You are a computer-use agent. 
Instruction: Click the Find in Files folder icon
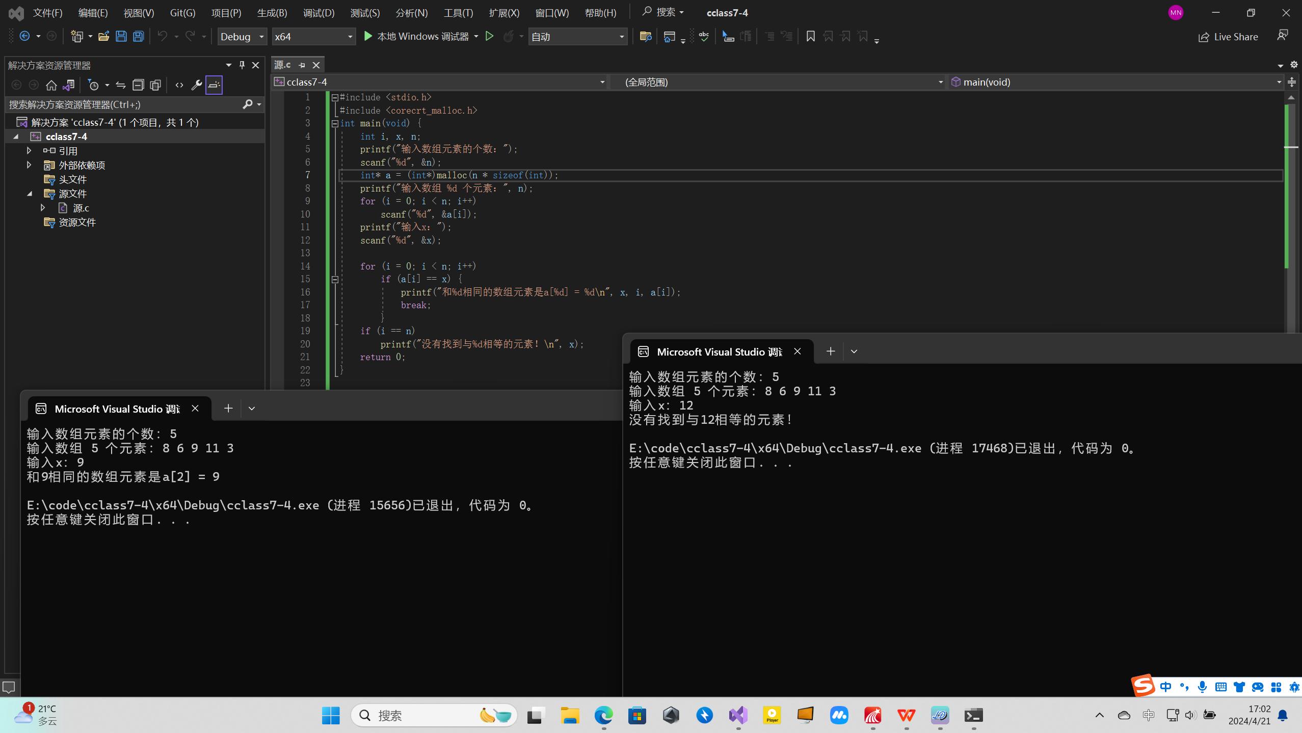point(645,36)
